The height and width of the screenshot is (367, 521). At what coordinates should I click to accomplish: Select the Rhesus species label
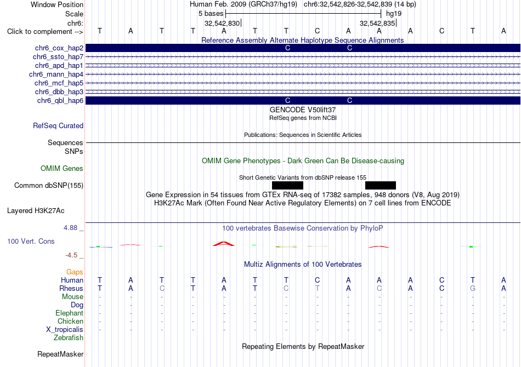coord(71,289)
